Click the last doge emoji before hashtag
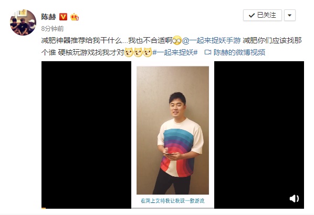 pos(148,52)
